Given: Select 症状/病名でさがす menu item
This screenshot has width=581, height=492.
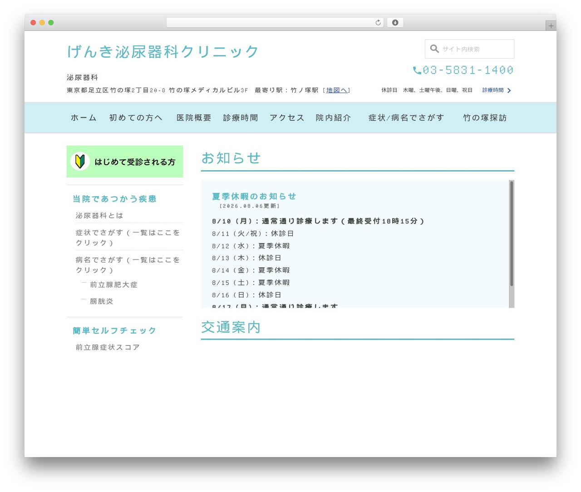Looking at the screenshot, I should (406, 118).
